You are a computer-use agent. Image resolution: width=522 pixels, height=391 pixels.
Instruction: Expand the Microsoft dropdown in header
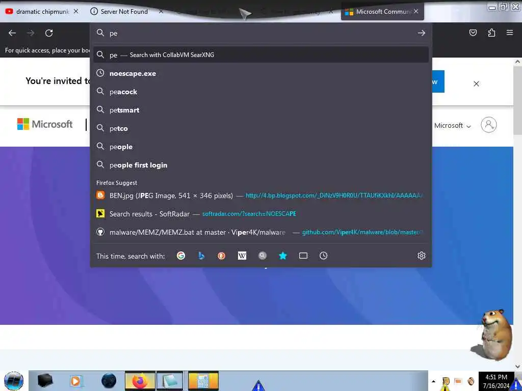tap(453, 126)
